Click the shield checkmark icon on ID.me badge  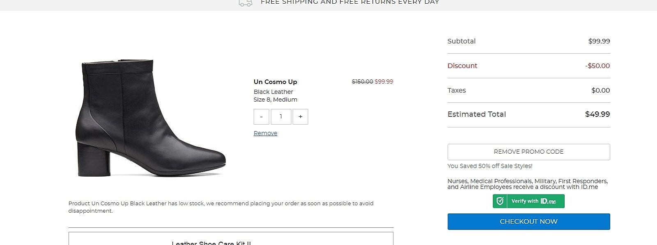500,201
